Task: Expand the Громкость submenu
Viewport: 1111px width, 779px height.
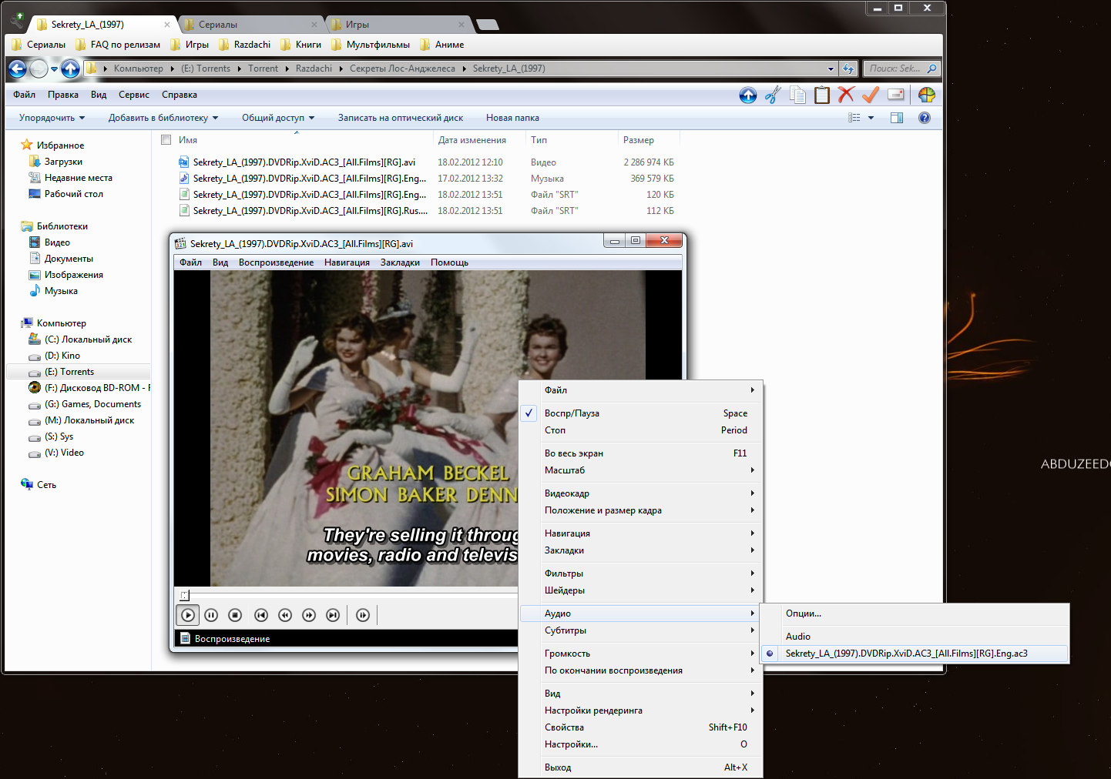Action: (641, 654)
